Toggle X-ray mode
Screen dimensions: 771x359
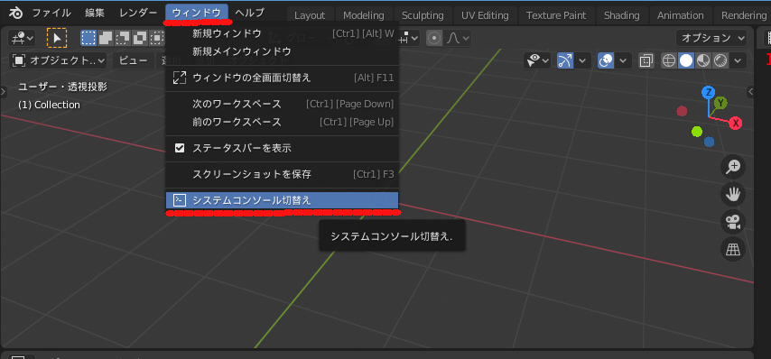coord(646,61)
